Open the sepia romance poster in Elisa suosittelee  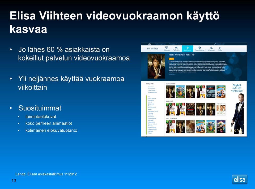click(190, 127)
